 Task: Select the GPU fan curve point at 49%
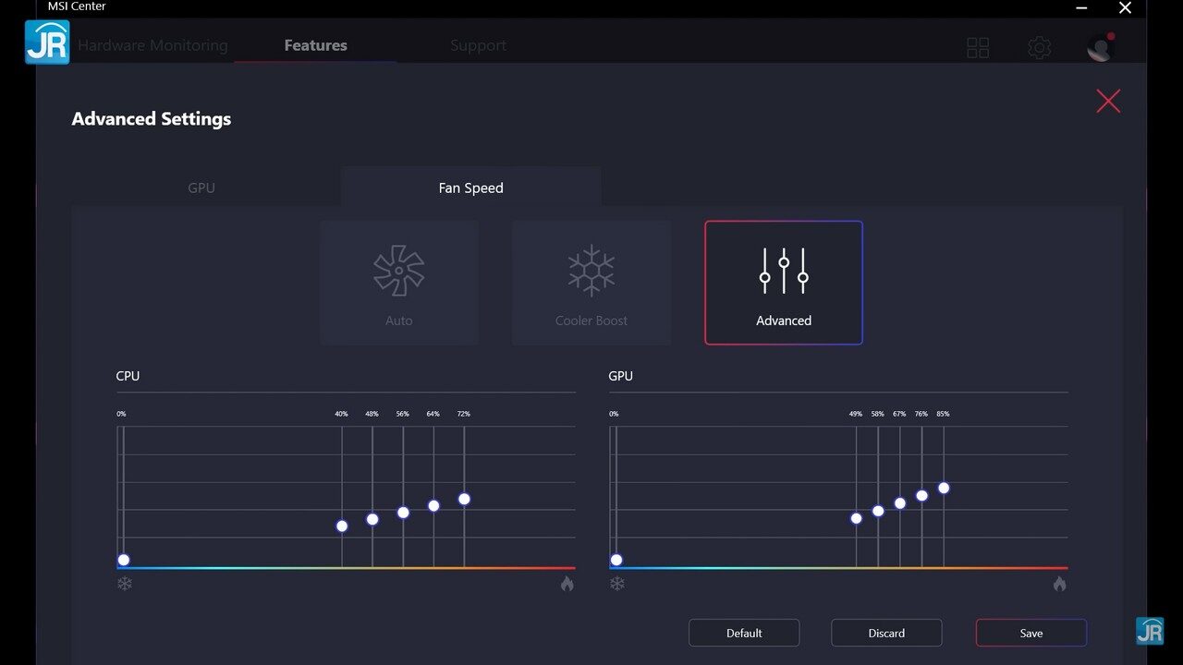pos(856,518)
